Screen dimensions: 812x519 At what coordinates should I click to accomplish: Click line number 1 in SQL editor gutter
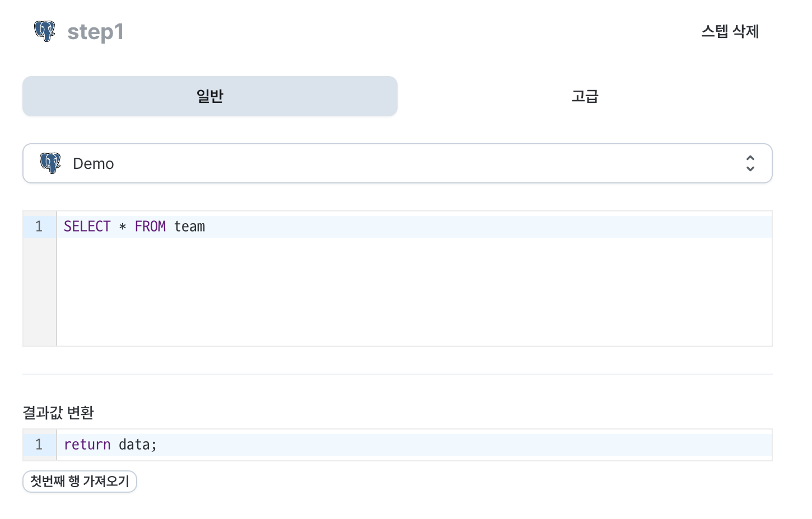(x=39, y=227)
